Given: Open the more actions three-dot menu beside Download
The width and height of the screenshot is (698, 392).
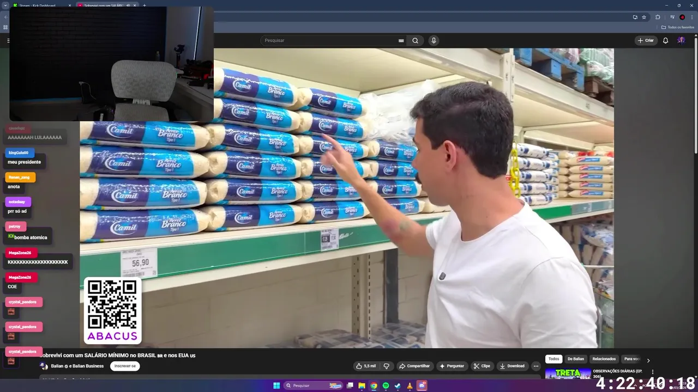Looking at the screenshot, I should 536,366.
